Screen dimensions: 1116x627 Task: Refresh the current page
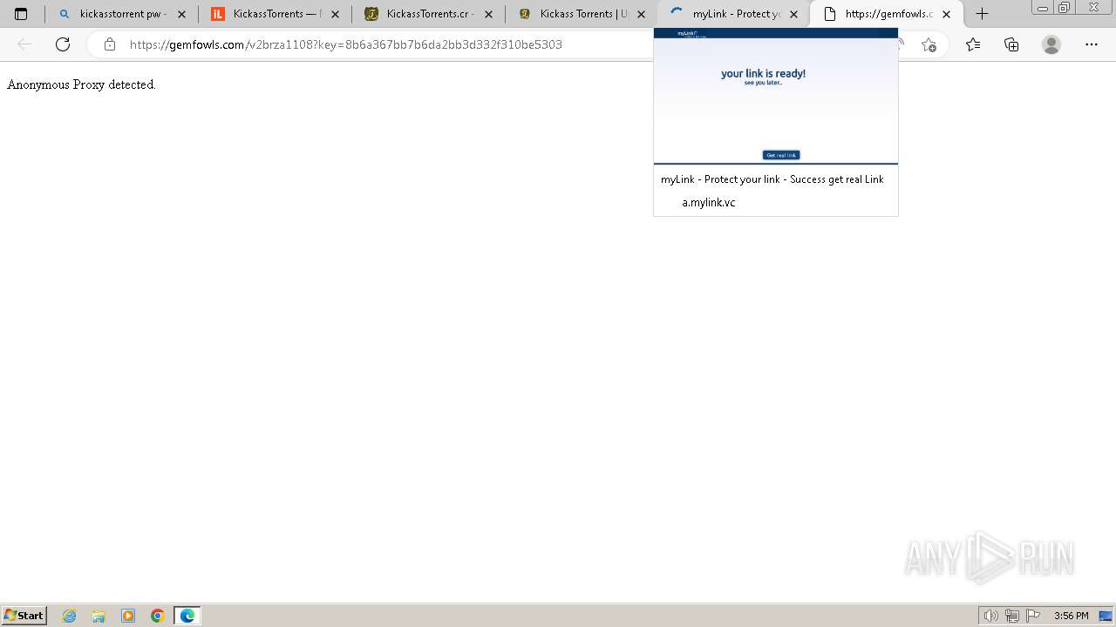pos(63,44)
